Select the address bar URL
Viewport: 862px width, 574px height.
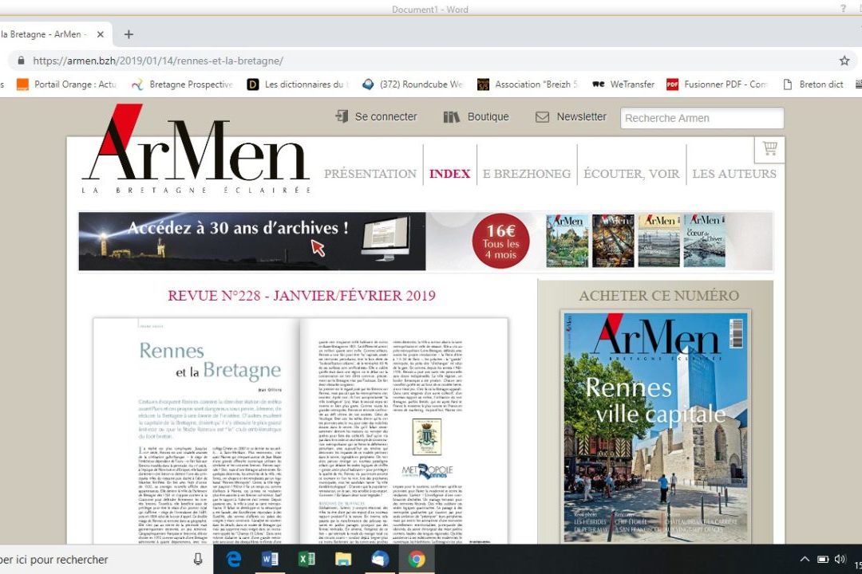(x=158, y=61)
